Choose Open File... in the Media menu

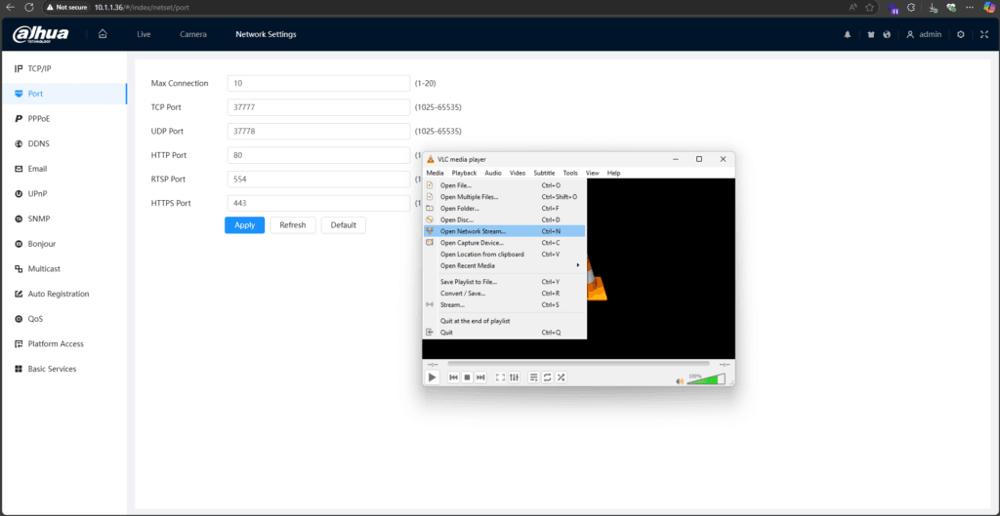tap(505, 185)
